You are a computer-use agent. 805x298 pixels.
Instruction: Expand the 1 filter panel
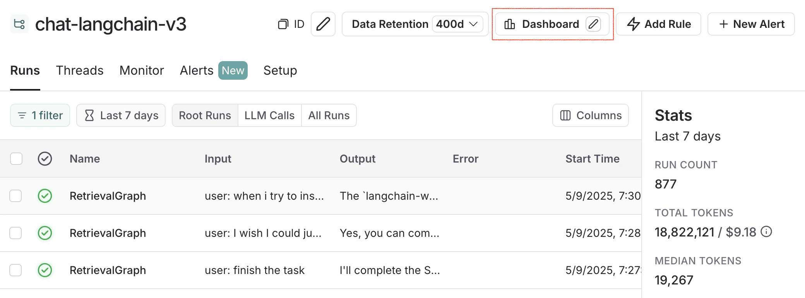(40, 115)
